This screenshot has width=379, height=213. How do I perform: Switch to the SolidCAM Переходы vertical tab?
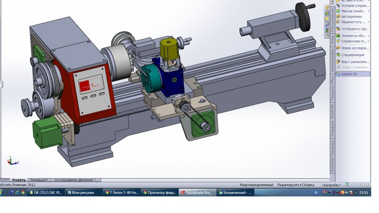click(333, 156)
